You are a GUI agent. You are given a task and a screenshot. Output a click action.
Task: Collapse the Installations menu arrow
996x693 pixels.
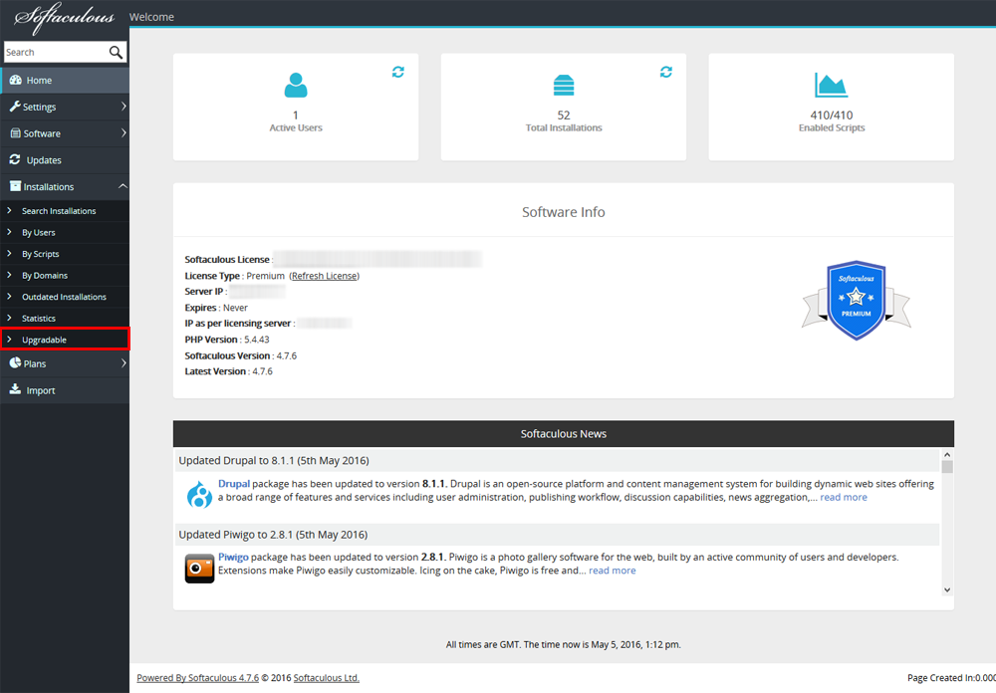[123, 186]
